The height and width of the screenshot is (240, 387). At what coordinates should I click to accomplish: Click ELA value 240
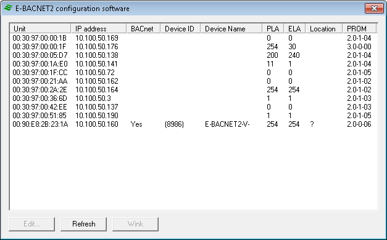294,55
